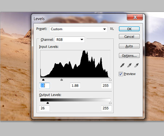Image resolution: width=164 pixels, height=136 pixels.
Task: Click the input shadow black slider handle
Action: click(x=43, y=80)
